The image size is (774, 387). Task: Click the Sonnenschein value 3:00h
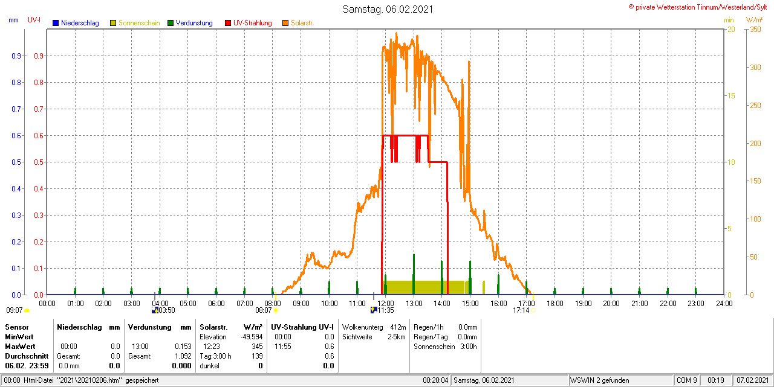tap(469, 347)
